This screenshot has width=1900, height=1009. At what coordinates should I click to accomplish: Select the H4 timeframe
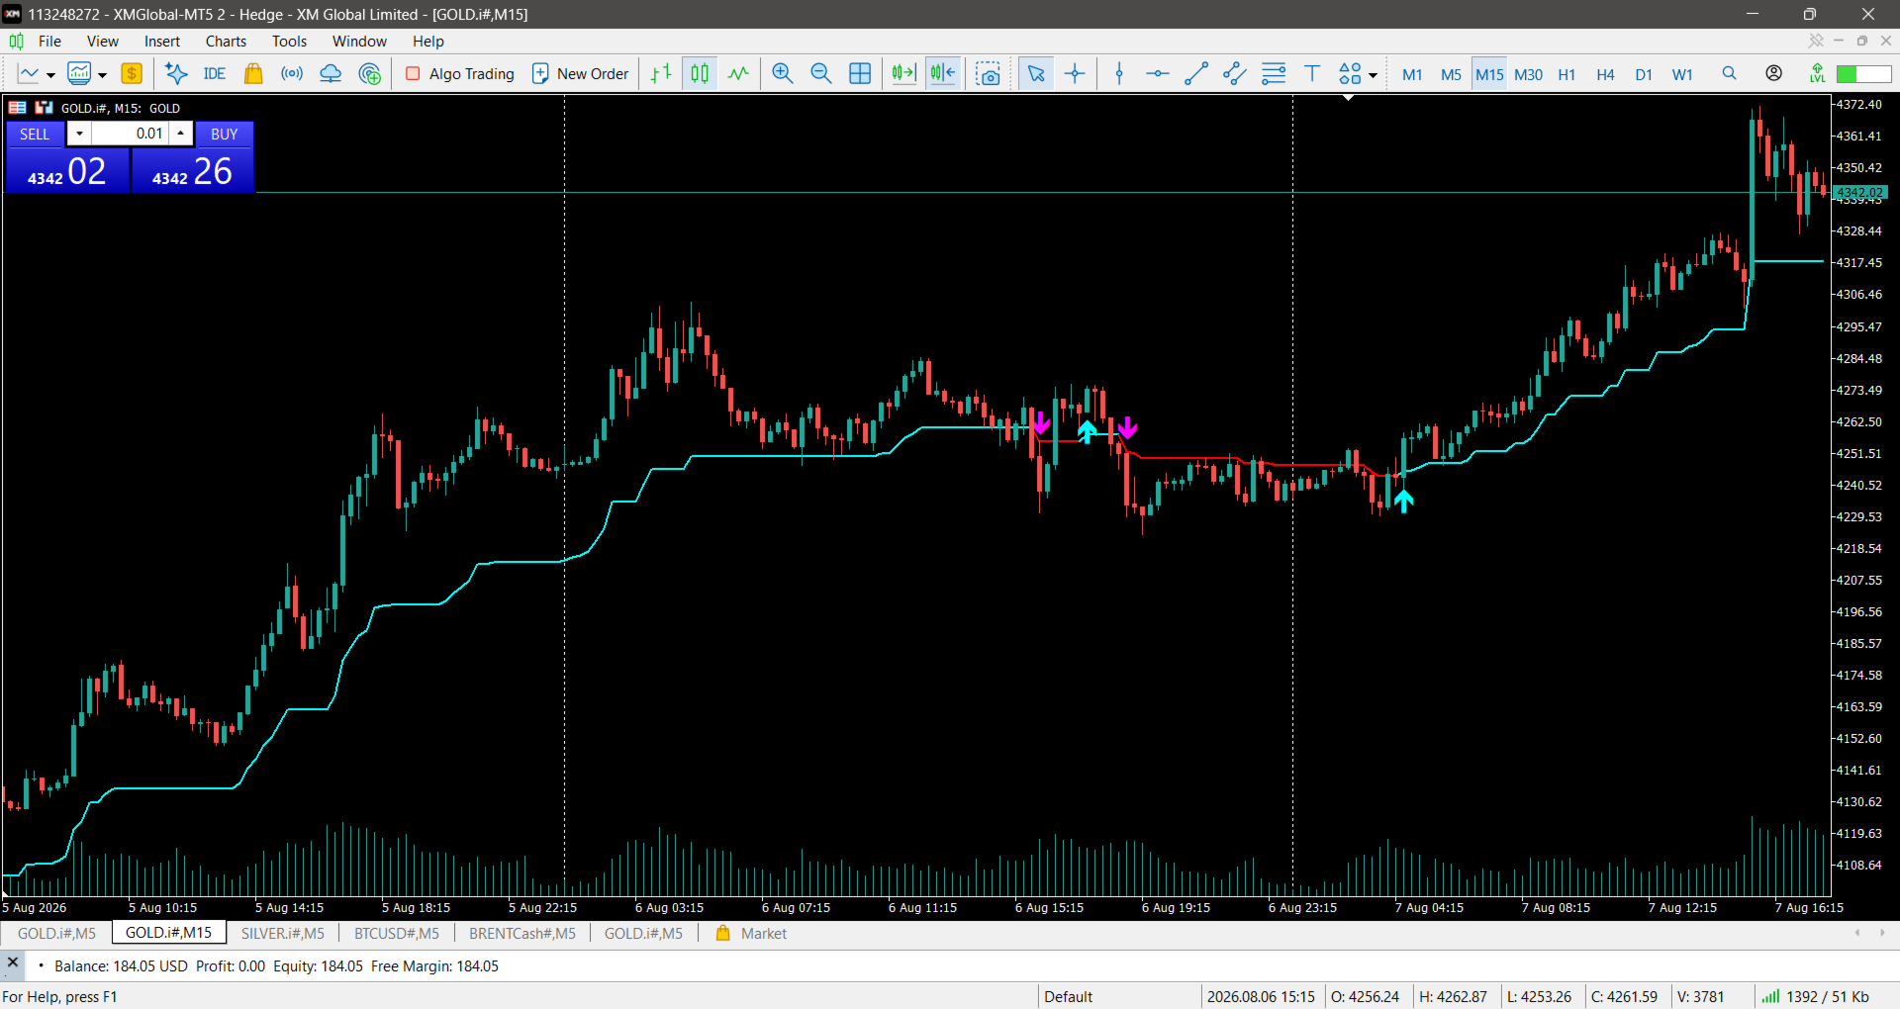pos(1605,74)
